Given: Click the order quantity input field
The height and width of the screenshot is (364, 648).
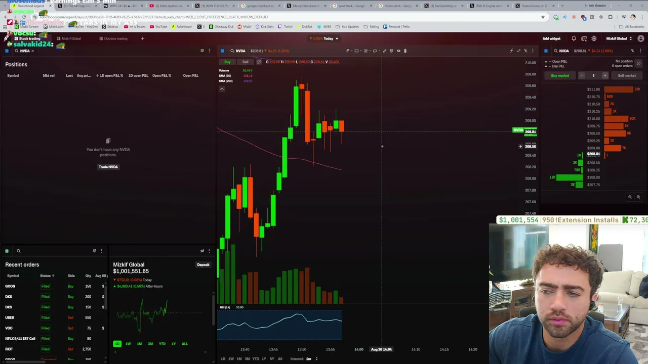Looking at the screenshot, I should point(593,75).
